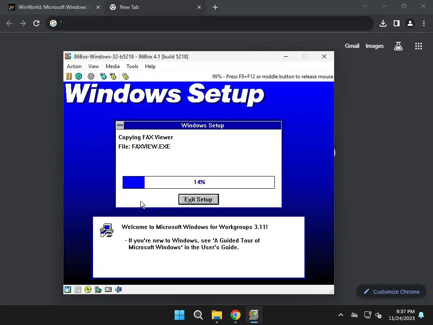
Task: Open the Media menu
Action: click(x=112, y=66)
